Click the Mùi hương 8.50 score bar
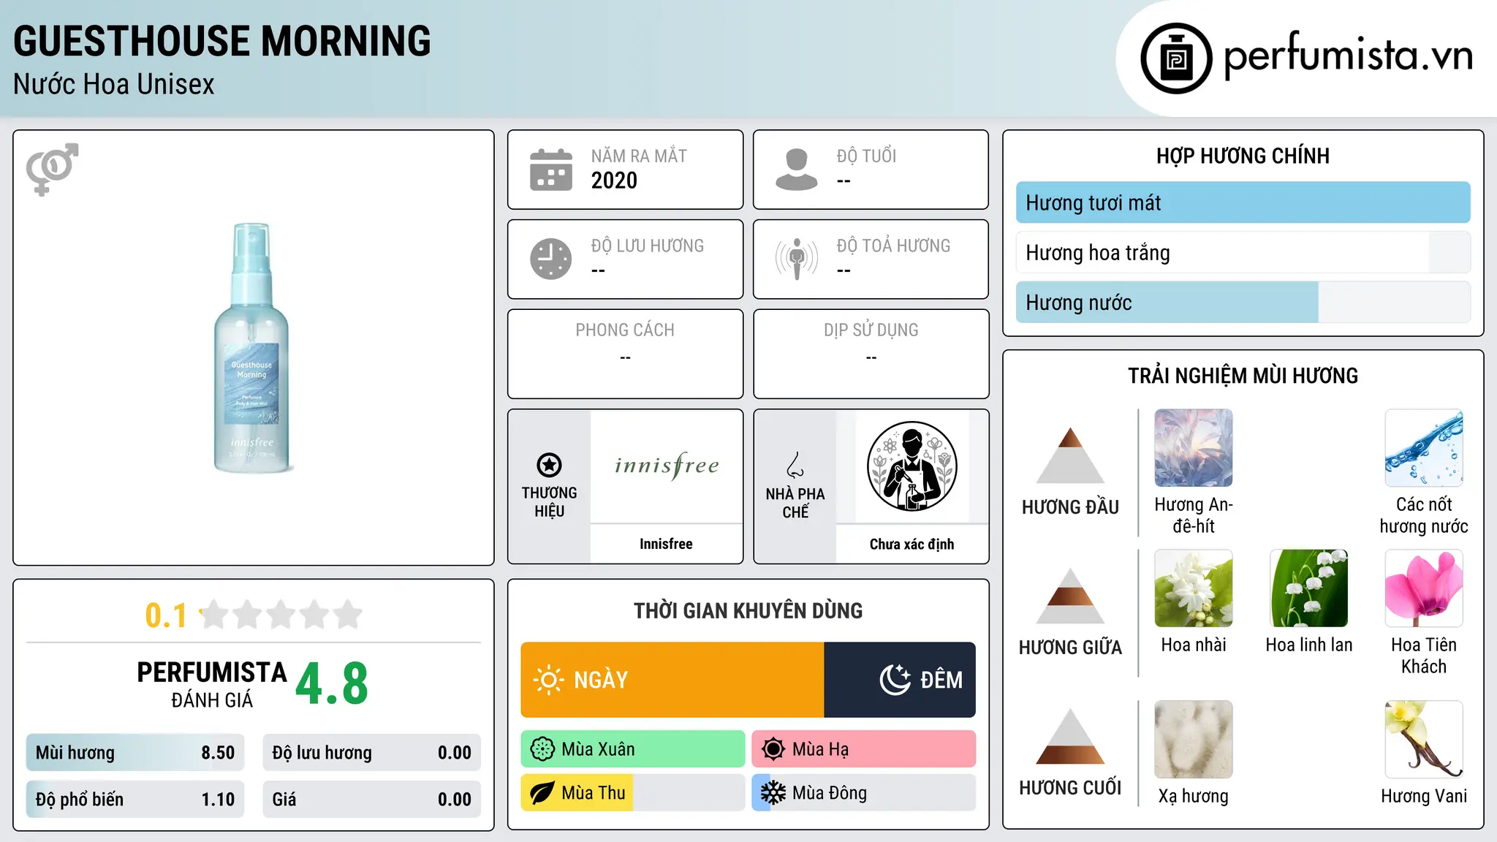This screenshot has height=842, width=1497. click(x=135, y=753)
